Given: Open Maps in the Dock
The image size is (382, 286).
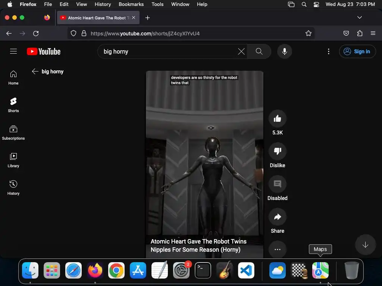Looking at the screenshot, I should [320, 270].
